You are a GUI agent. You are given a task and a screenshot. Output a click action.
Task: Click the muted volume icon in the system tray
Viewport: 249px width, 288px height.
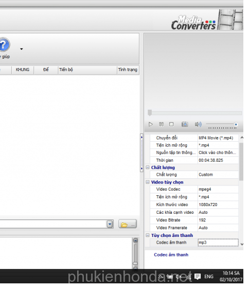click(179, 277)
